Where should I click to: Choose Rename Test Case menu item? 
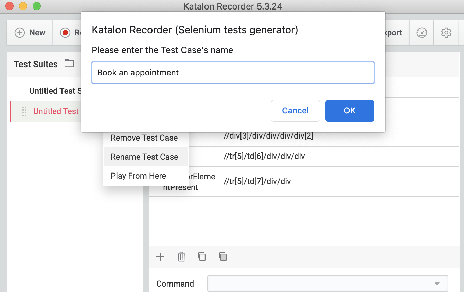146,157
